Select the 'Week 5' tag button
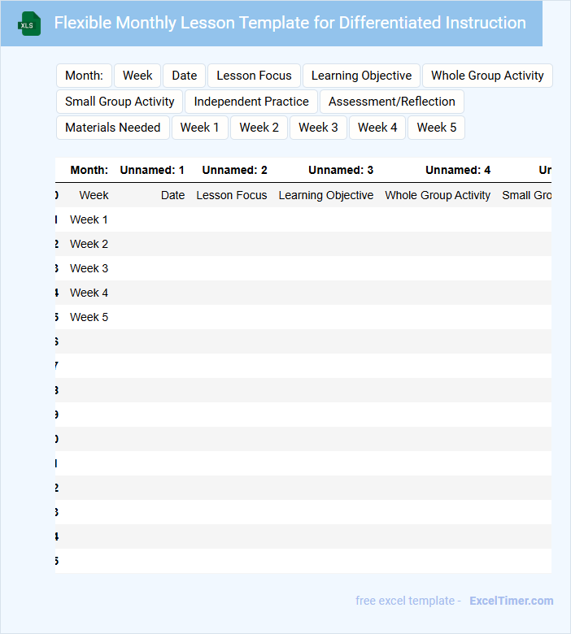 coord(437,128)
